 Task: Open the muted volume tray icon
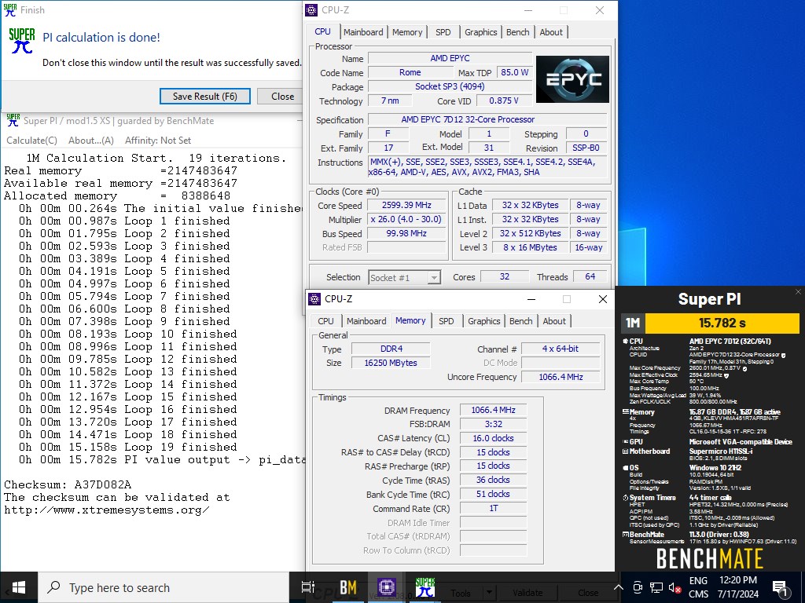pyautogui.click(x=675, y=587)
